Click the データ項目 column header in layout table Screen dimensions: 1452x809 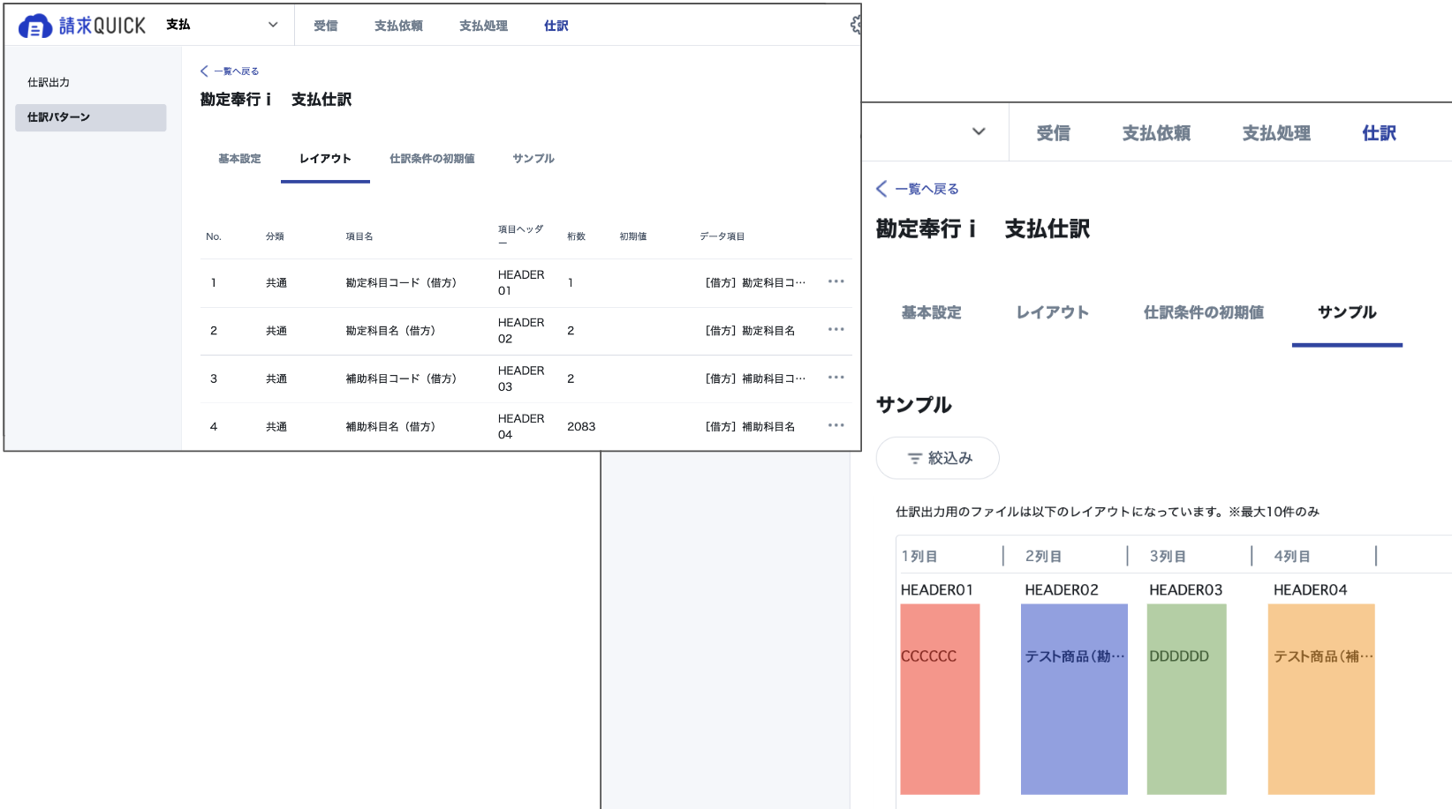pyautogui.click(x=722, y=236)
